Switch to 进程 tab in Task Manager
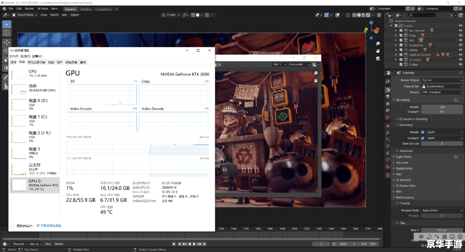The height and width of the screenshot is (252, 465). click(x=13, y=62)
